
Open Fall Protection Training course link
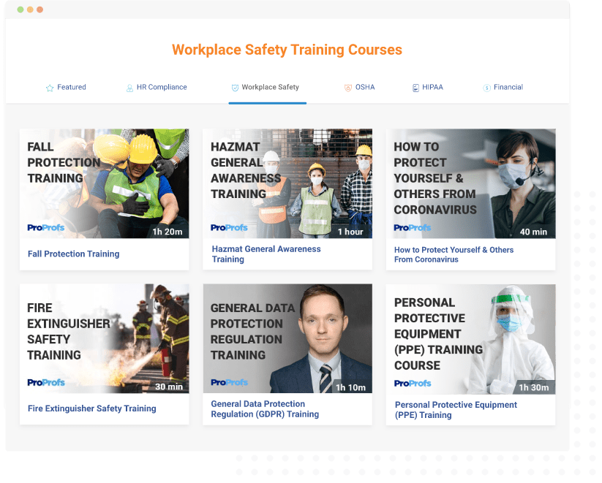click(x=73, y=254)
